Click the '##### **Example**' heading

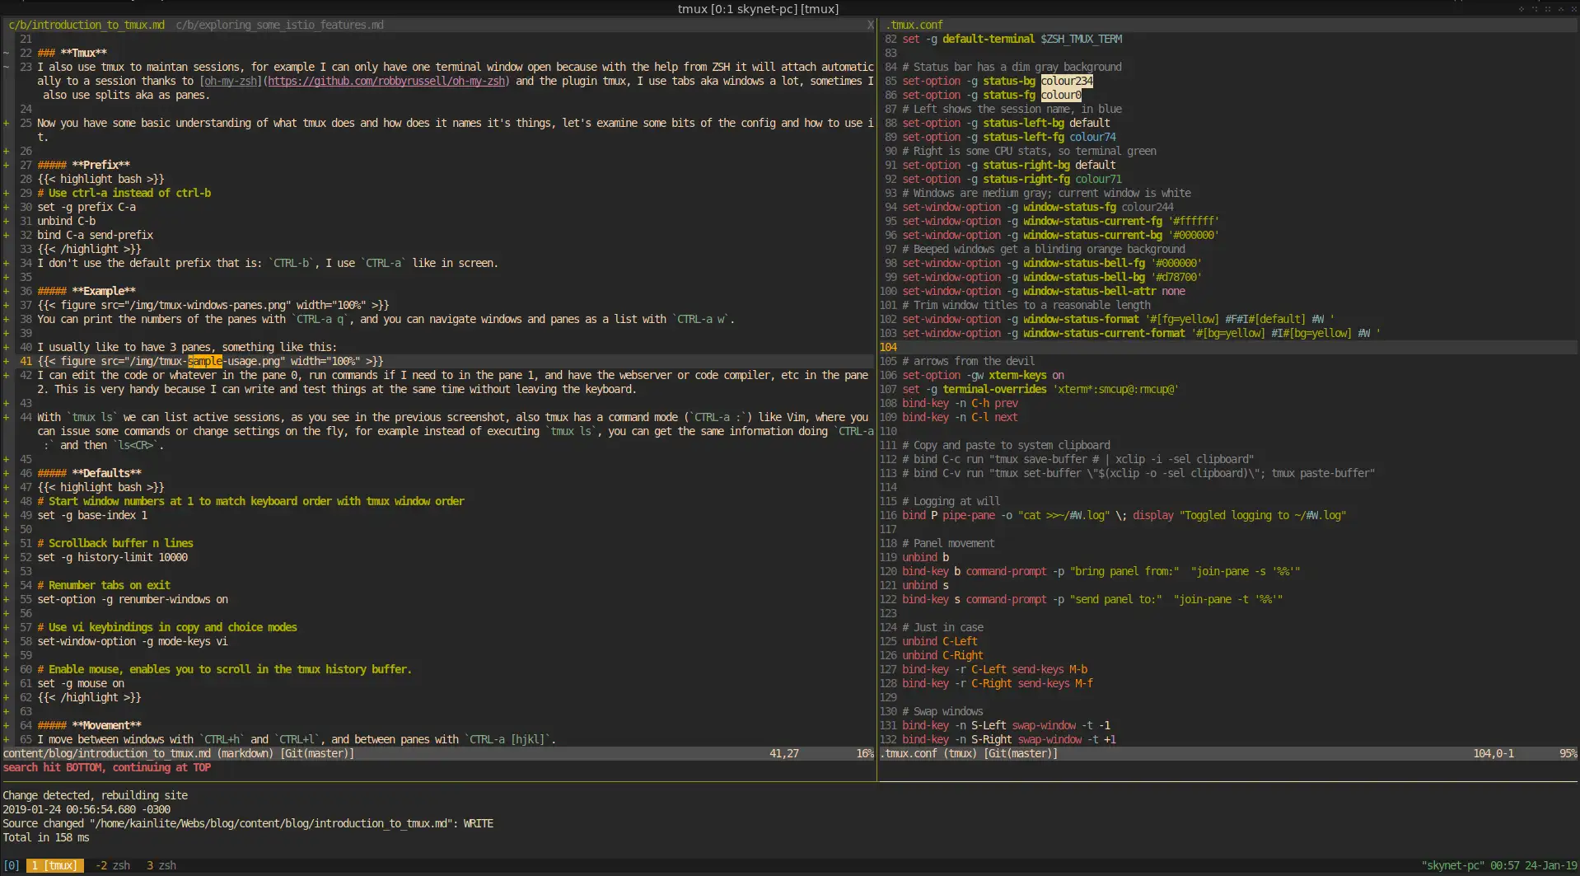pos(86,291)
